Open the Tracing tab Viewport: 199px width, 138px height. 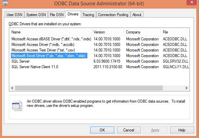tap(88, 15)
